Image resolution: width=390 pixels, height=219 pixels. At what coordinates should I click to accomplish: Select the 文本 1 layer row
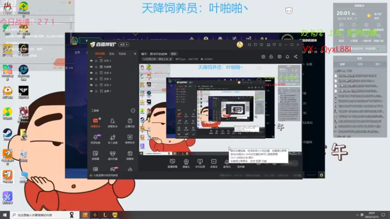coord(113,61)
